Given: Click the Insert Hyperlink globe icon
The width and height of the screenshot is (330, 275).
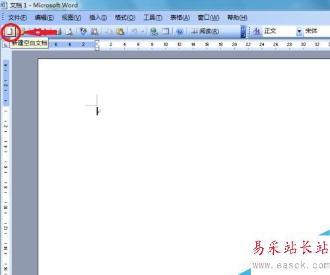Looking at the screenshot, I should tap(154, 32).
